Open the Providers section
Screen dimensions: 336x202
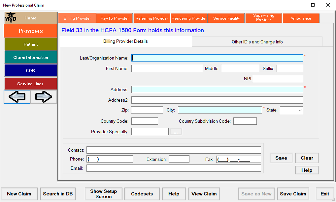pos(30,31)
